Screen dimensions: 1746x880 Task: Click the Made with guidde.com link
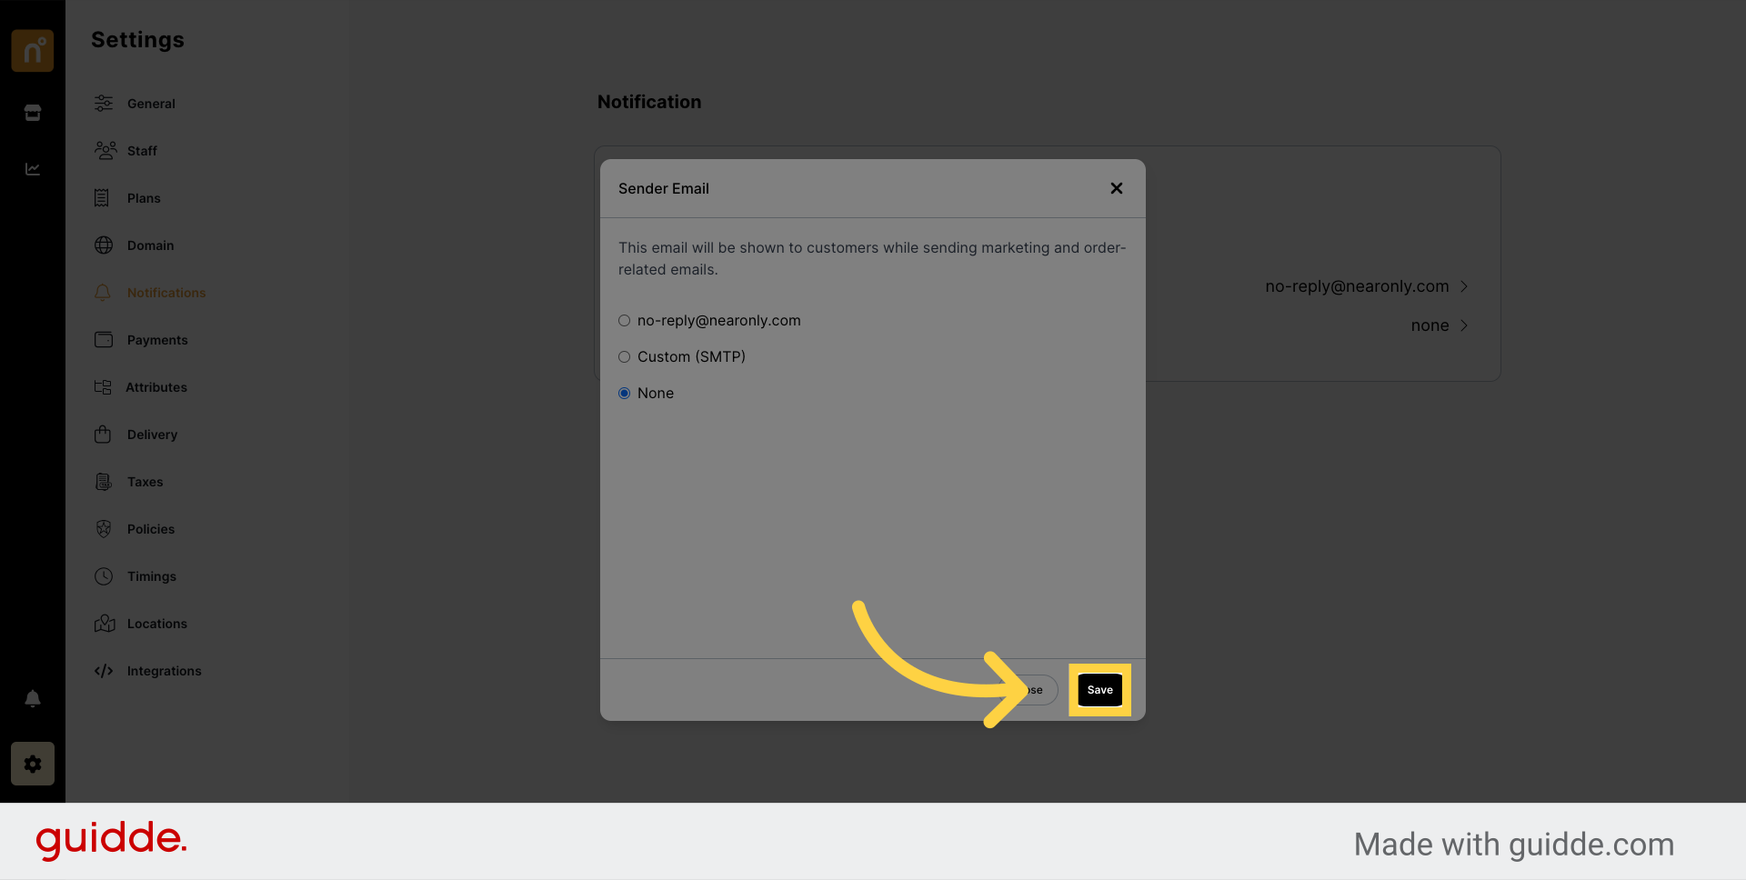tap(1514, 845)
